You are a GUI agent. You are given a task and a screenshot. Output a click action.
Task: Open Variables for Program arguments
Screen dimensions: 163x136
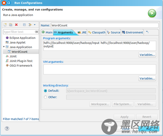[x=147, y=55]
